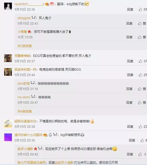Click 回复 on 超级兵荟荟泳泳's comment
This screenshot has height=165, width=147.
130,126
